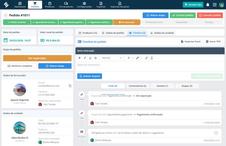Viewport: 226px width, 146px height.
Task: Click the Uberlândia IV unit photo
Action: coord(20,128)
